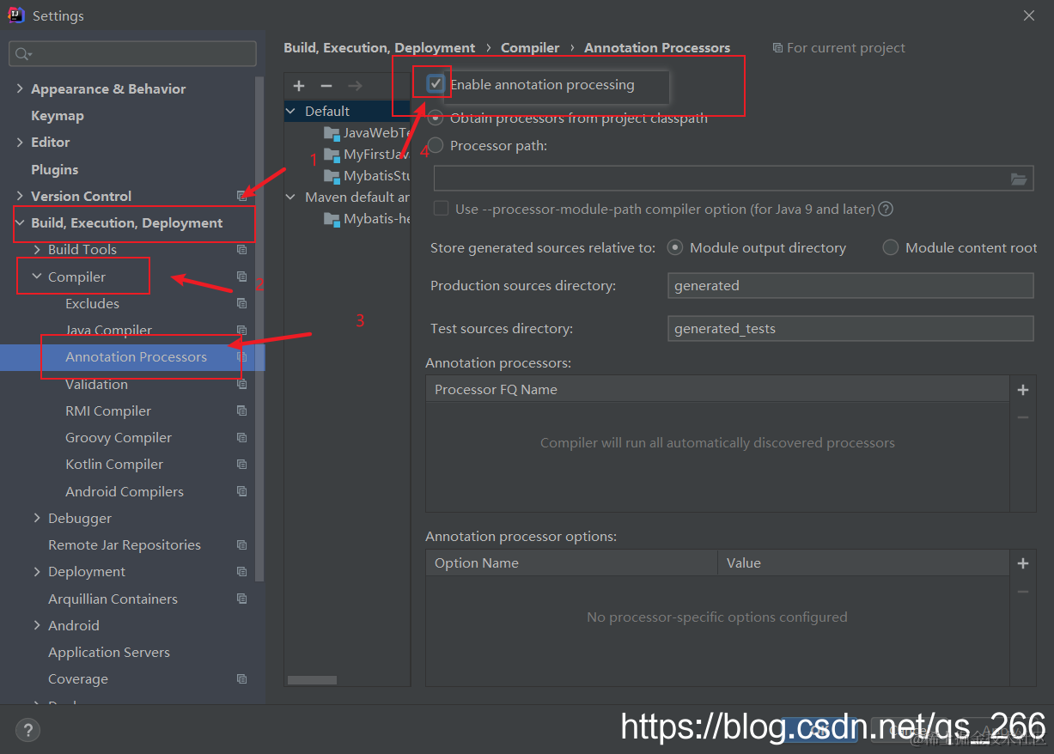Collapse Build, Execution, Deployment section
This screenshot has width=1054, height=754.
[20, 222]
